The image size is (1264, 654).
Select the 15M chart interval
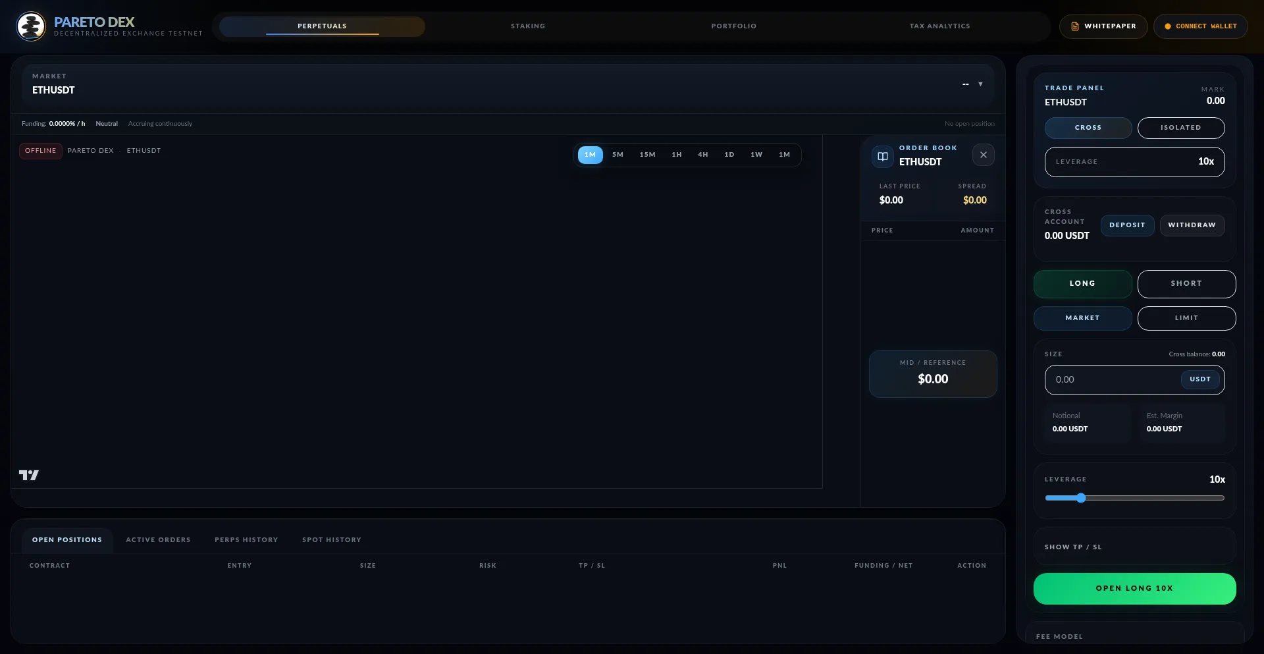[x=647, y=155]
